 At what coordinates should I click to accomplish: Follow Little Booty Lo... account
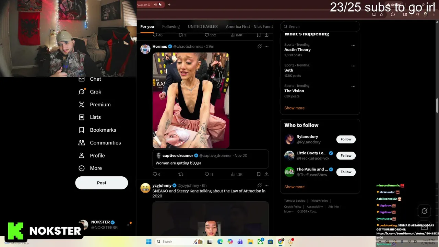tap(346, 156)
